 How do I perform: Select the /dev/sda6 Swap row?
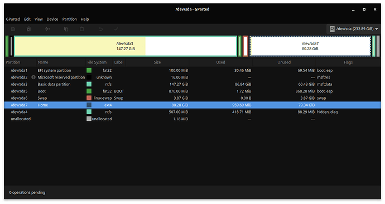(192, 98)
